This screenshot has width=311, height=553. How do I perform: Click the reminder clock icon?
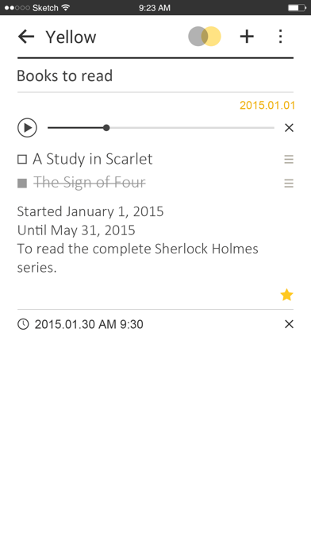point(23,324)
